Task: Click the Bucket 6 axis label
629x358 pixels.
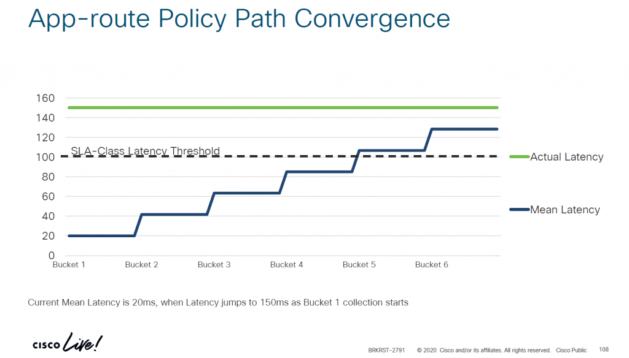Action: [x=431, y=265]
